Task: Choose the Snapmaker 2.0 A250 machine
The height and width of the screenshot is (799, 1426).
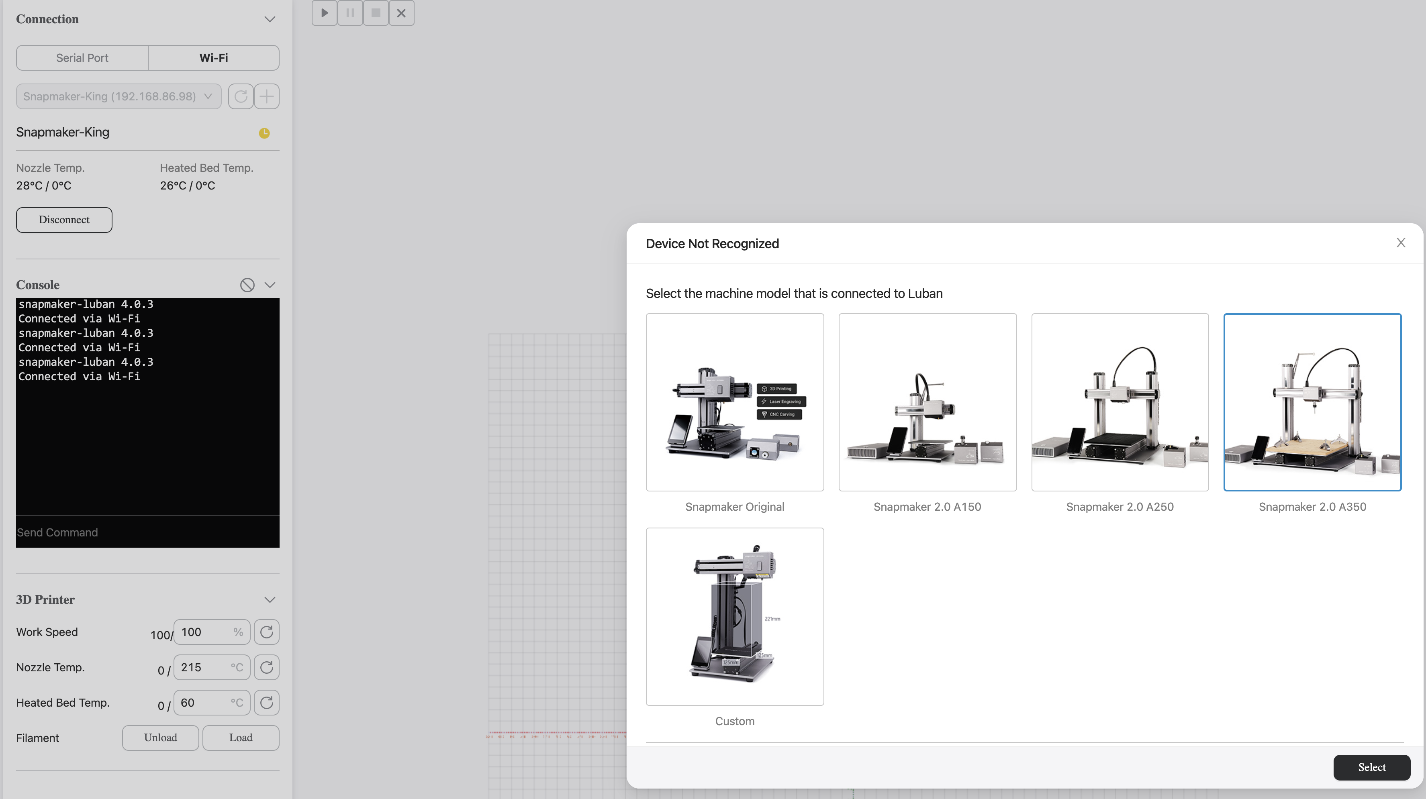Action: coord(1120,402)
